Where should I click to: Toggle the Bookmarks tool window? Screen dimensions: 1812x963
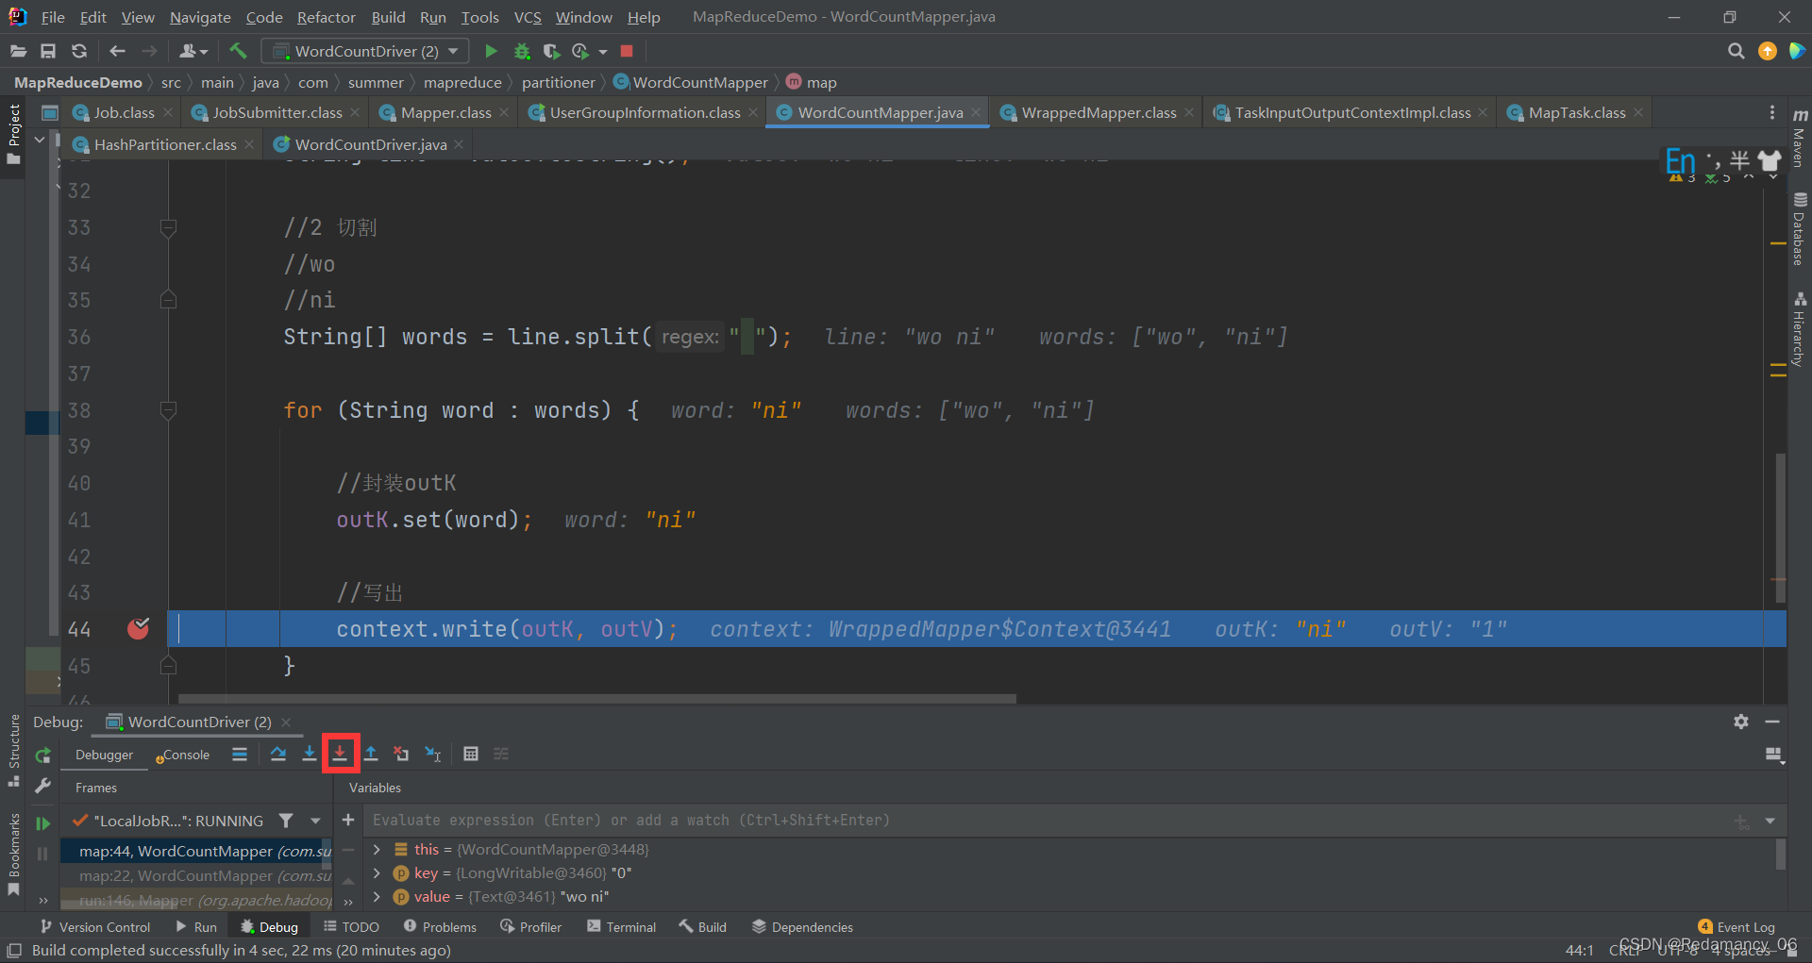click(13, 855)
